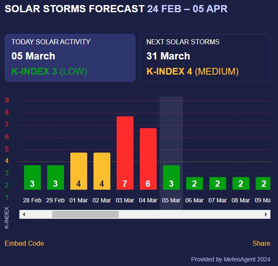Click the horizontal scrollbar thumb

click(x=85, y=215)
